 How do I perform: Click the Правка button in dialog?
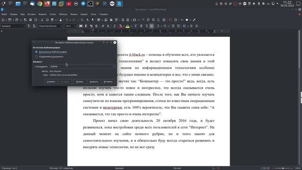79,82
